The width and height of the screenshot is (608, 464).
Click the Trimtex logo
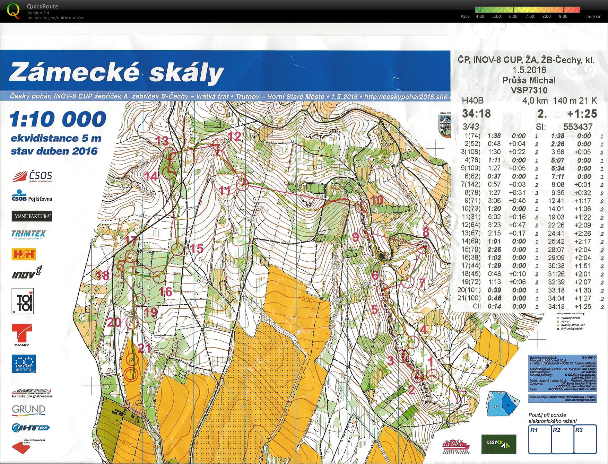coord(28,234)
